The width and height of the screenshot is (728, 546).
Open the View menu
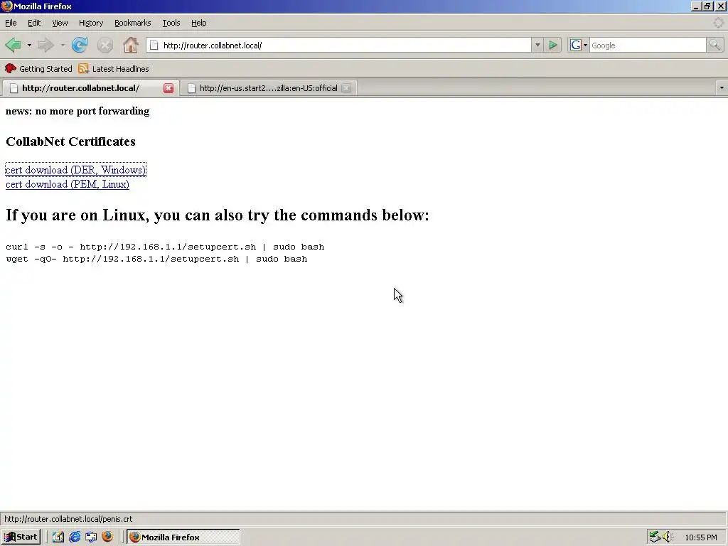(x=60, y=23)
